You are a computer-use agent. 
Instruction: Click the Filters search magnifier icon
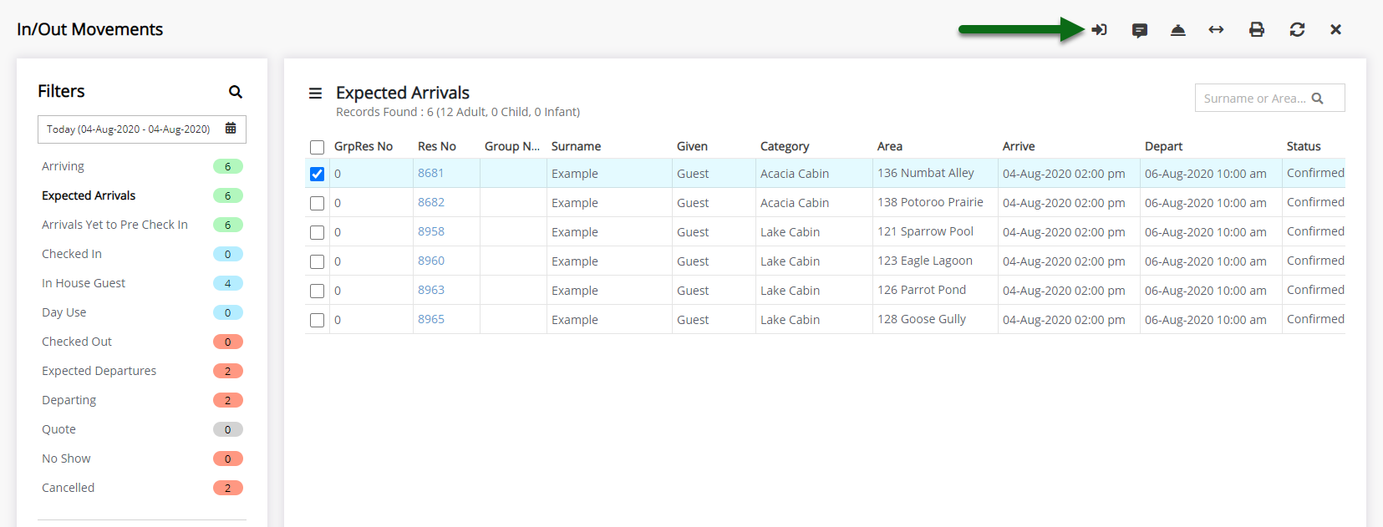[x=236, y=92]
